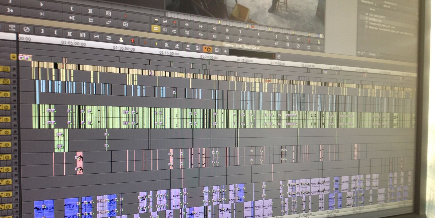
Task: Click the Timeline - EP41_Rough Cut v2 title
Action: (241, 46)
